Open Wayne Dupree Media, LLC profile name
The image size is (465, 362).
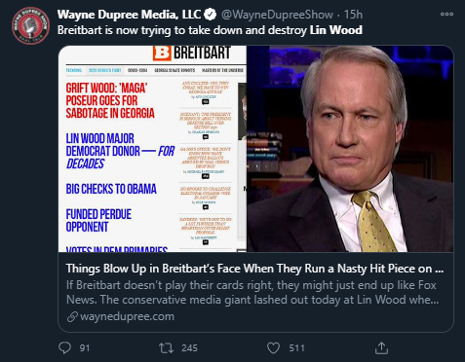pyautogui.click(x=129, y=15)
